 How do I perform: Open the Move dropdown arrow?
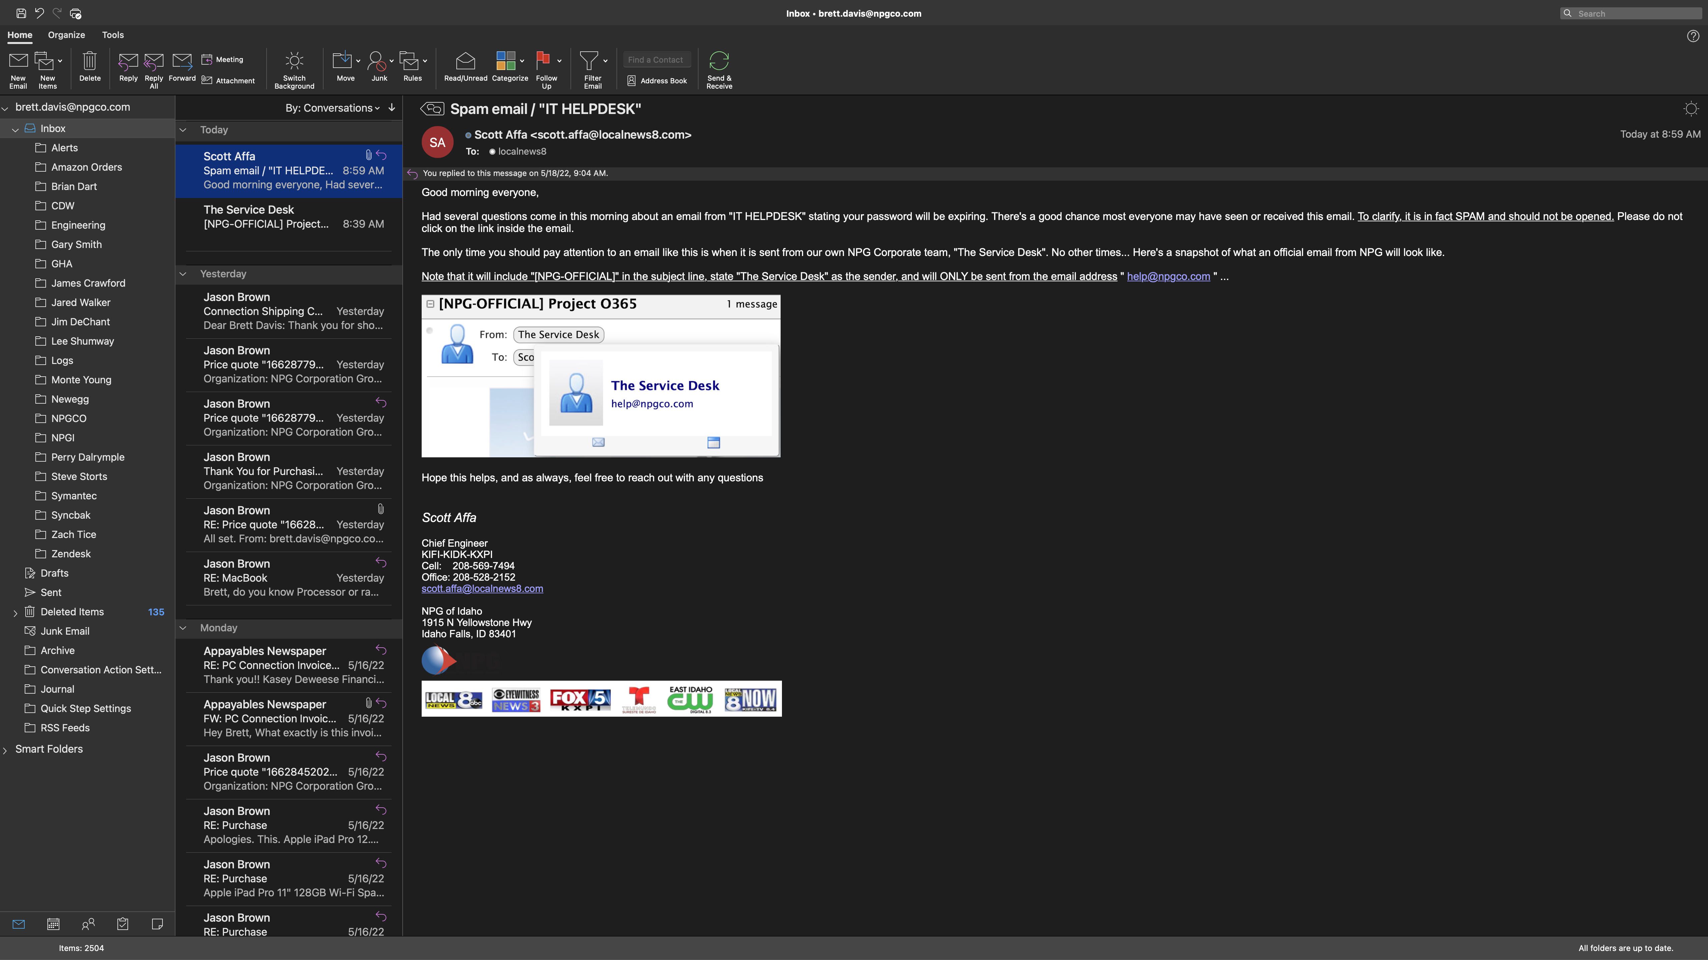358,61
